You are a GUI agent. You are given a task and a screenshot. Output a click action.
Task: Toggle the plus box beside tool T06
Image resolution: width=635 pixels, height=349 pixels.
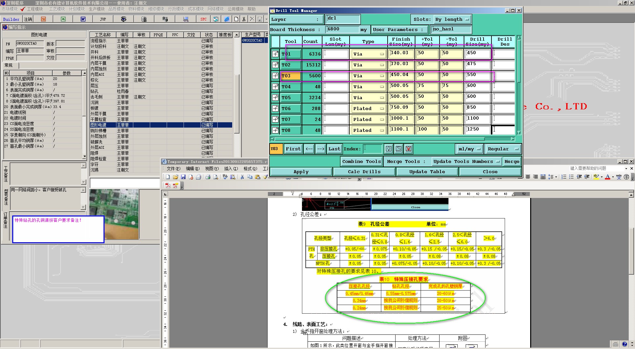(x=275, y=108)
